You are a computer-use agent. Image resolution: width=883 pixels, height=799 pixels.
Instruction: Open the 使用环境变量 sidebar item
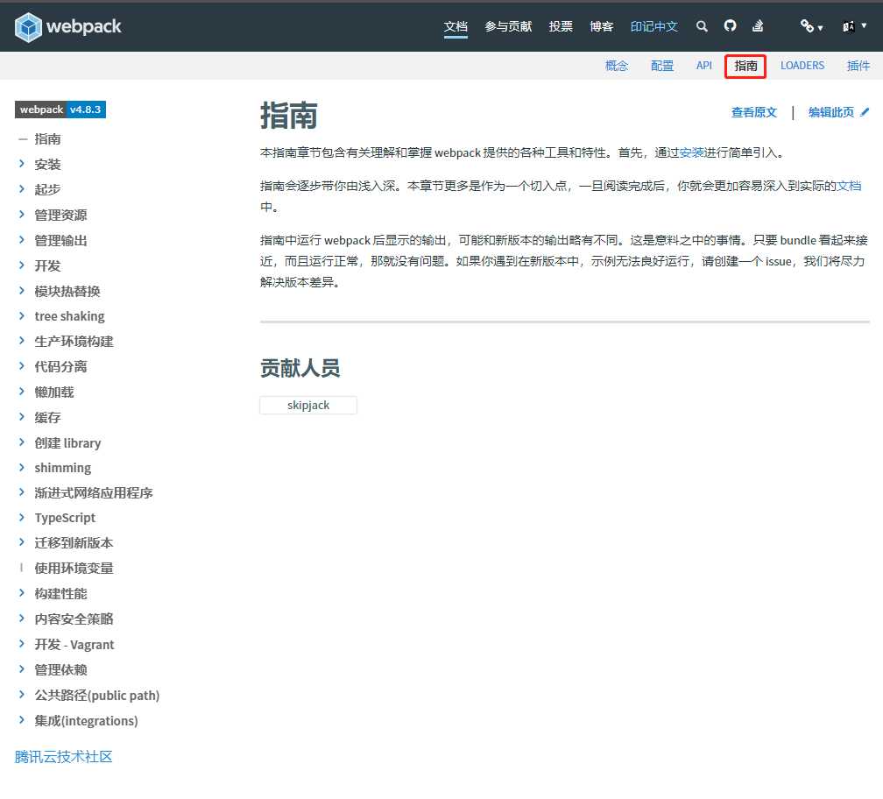(74, 568)
